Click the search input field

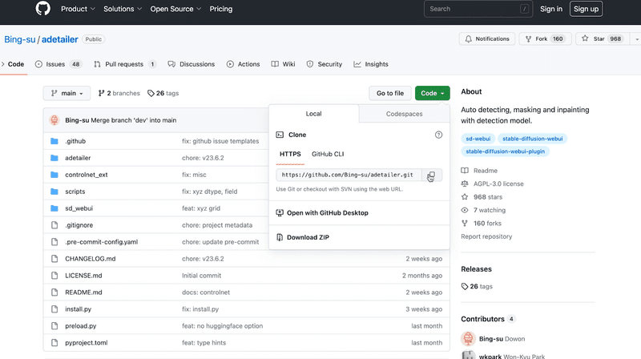(478, 9)
